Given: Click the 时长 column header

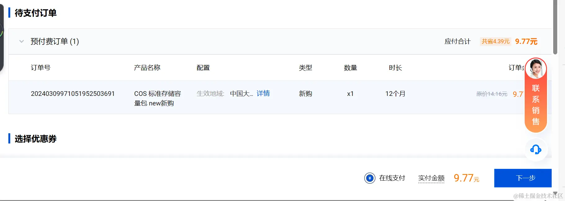Looking at the screenshot, I should coord(396,68).
